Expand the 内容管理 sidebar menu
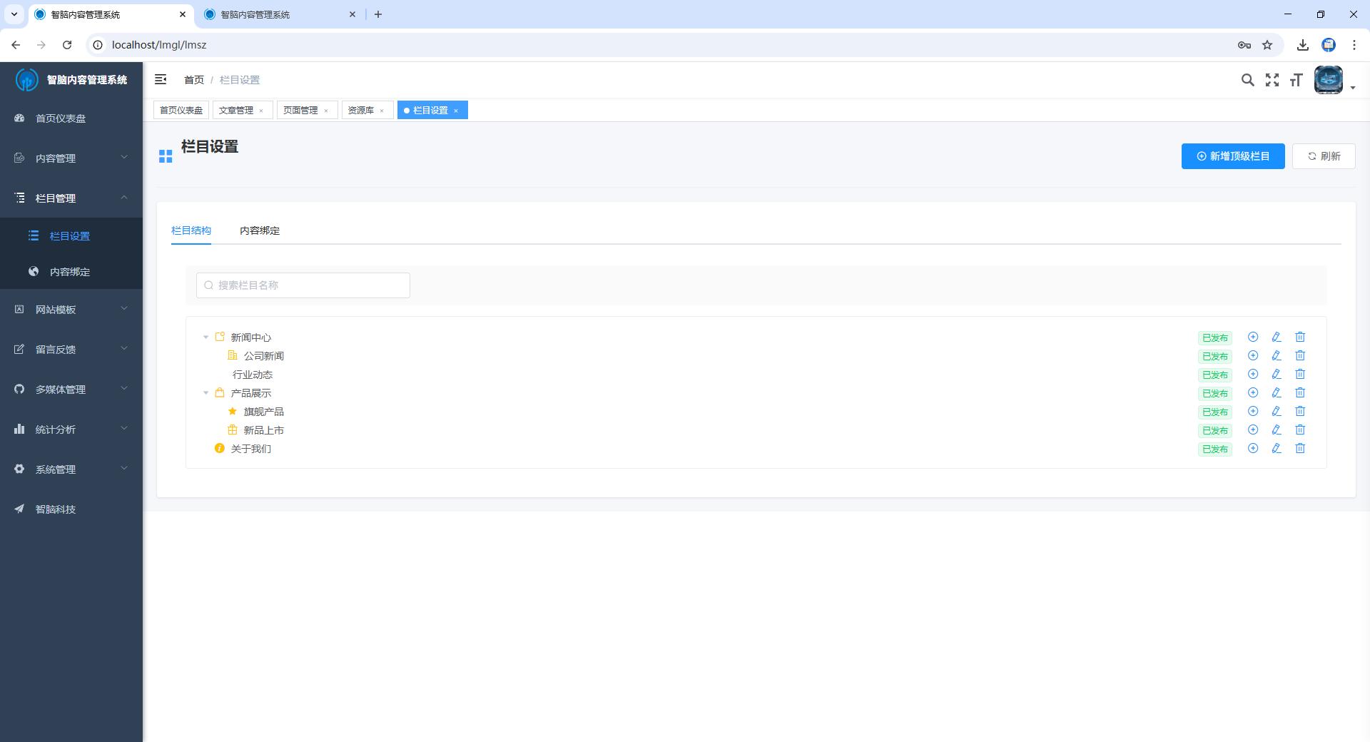Viewport: 1370px width, 742px height. [x=71, y=158]
